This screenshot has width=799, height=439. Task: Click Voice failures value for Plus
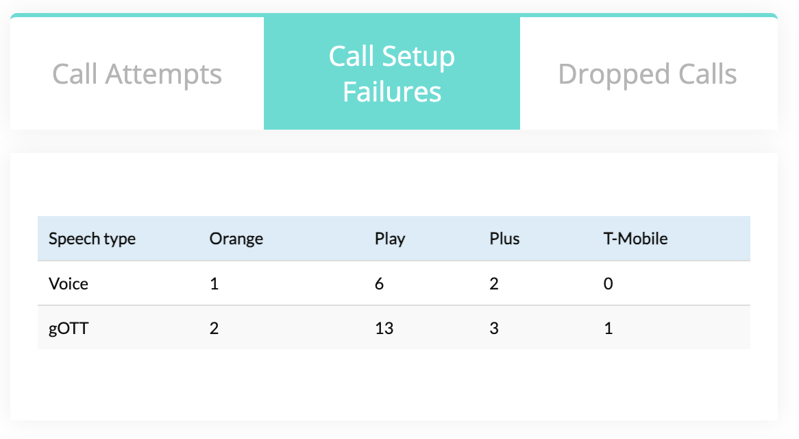(494, 283)
